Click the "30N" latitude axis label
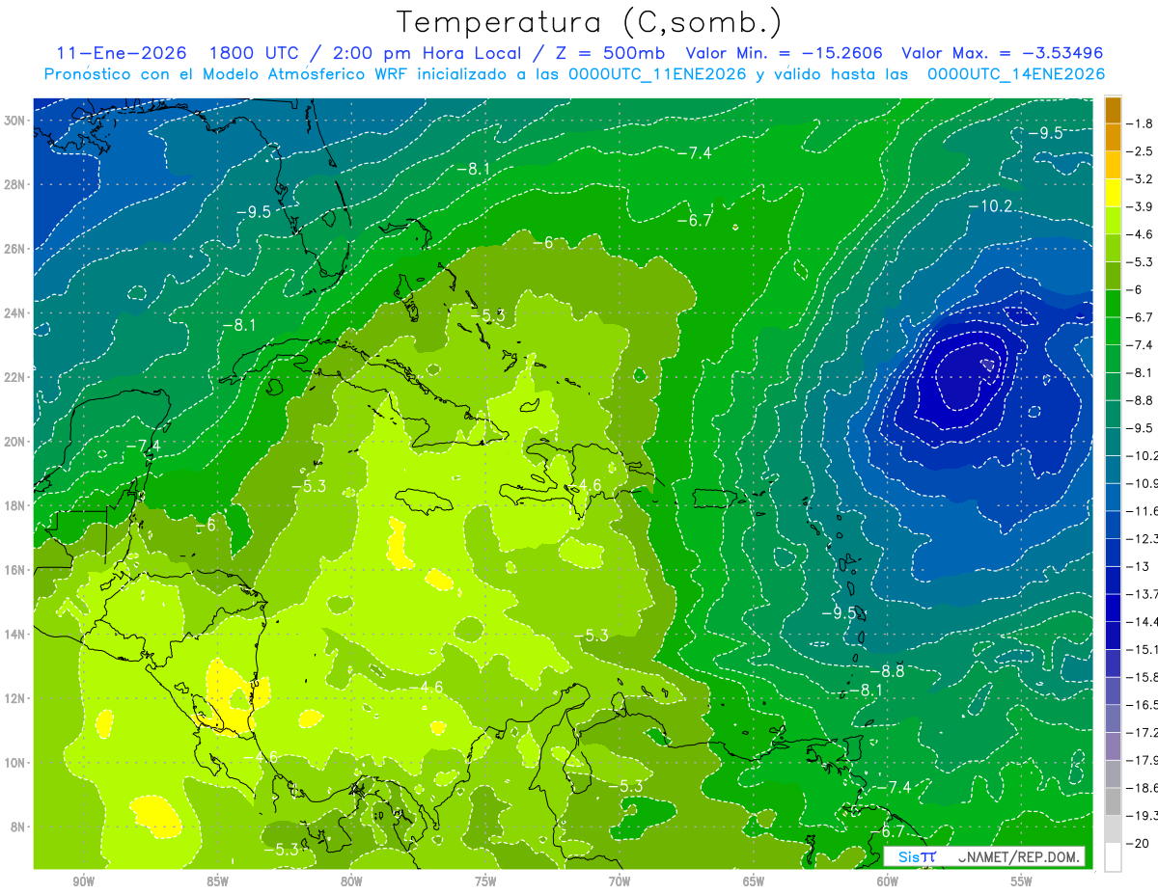The image size is (1158, 894). (16, 121)
